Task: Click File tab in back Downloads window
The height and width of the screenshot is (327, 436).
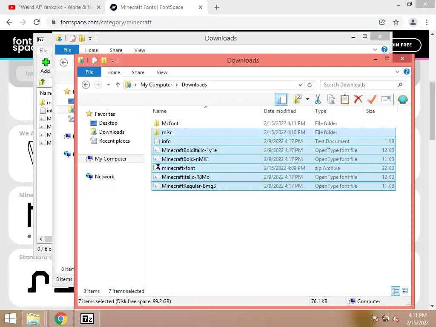Action: [x=67, y=50]
